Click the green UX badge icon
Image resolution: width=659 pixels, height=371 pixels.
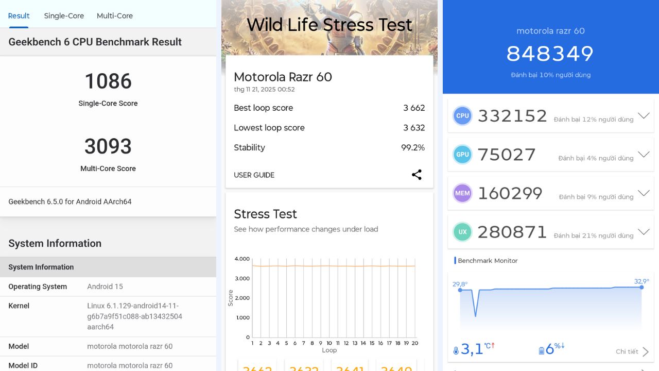pos(462,232)
